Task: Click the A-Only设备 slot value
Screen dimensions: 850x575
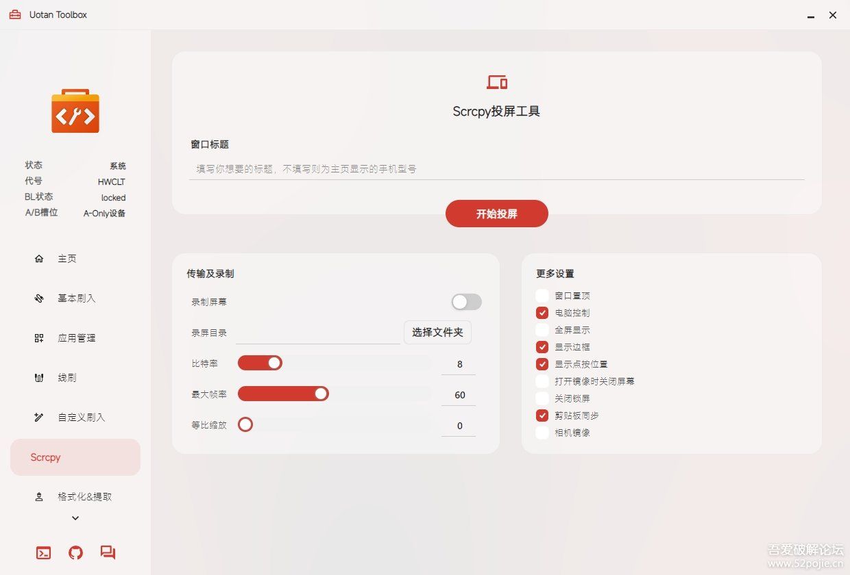Action: 105,214
